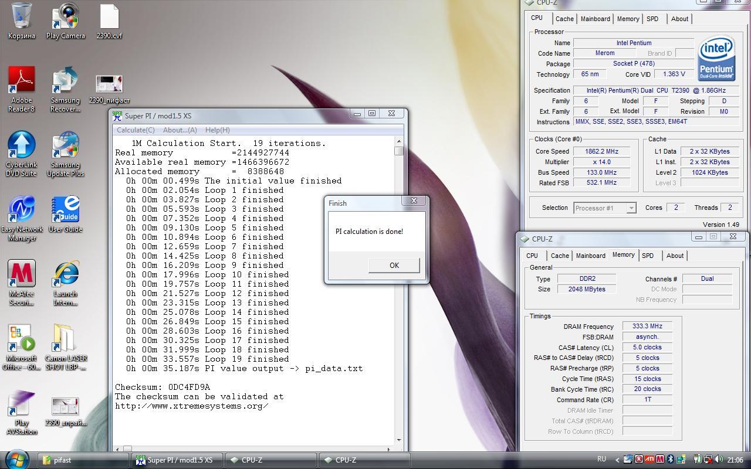
Task: Open the Calculate(C) menu in Super PI
Action: tap(136, 130)
